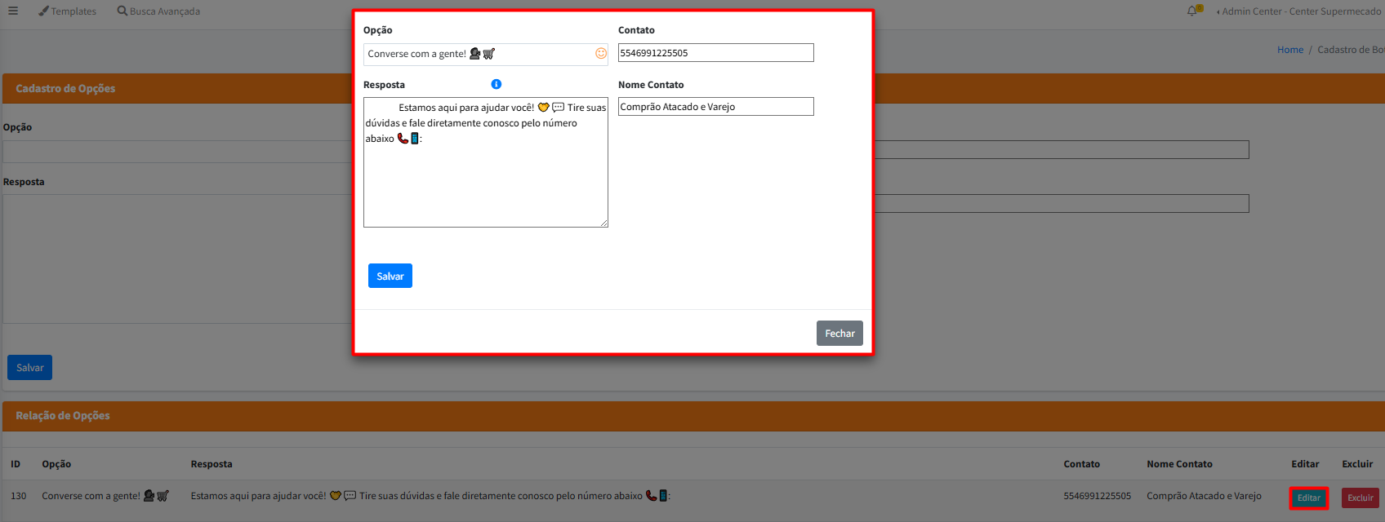Click the Cadastro de Bot breadcrumb
1385x522 pixels.
(x=1350, y=50)
